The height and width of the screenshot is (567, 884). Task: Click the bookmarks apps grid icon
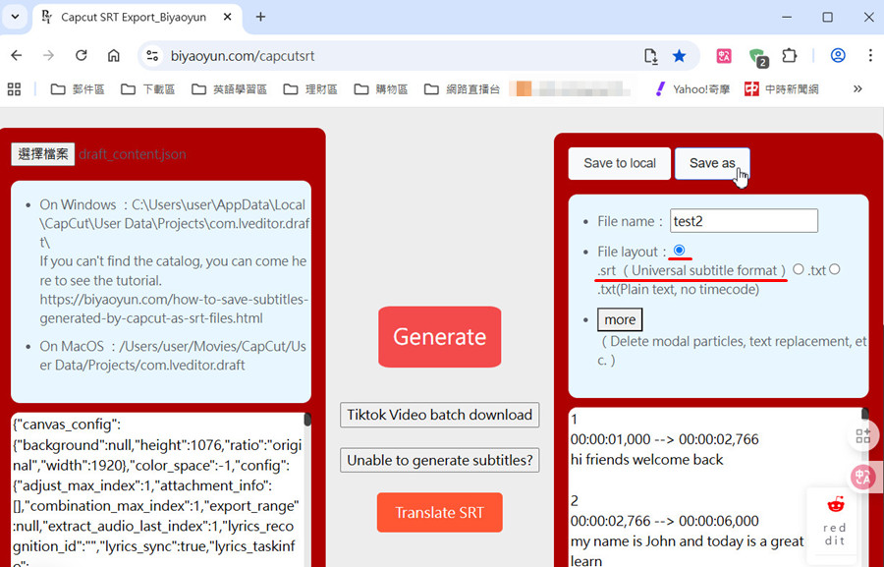click(x=14, y=89)
